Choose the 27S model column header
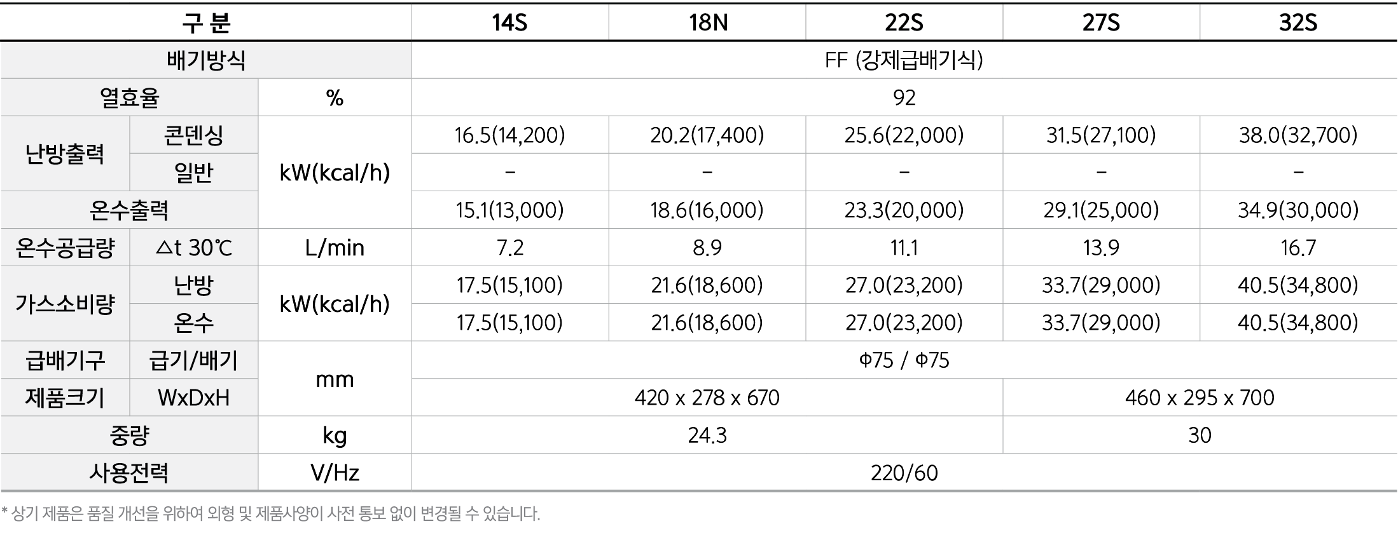 pyautogui.click(x=1101, y=23)
